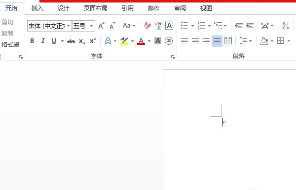
Task: Open the Clipboard pane launcher
Action: 21,57
